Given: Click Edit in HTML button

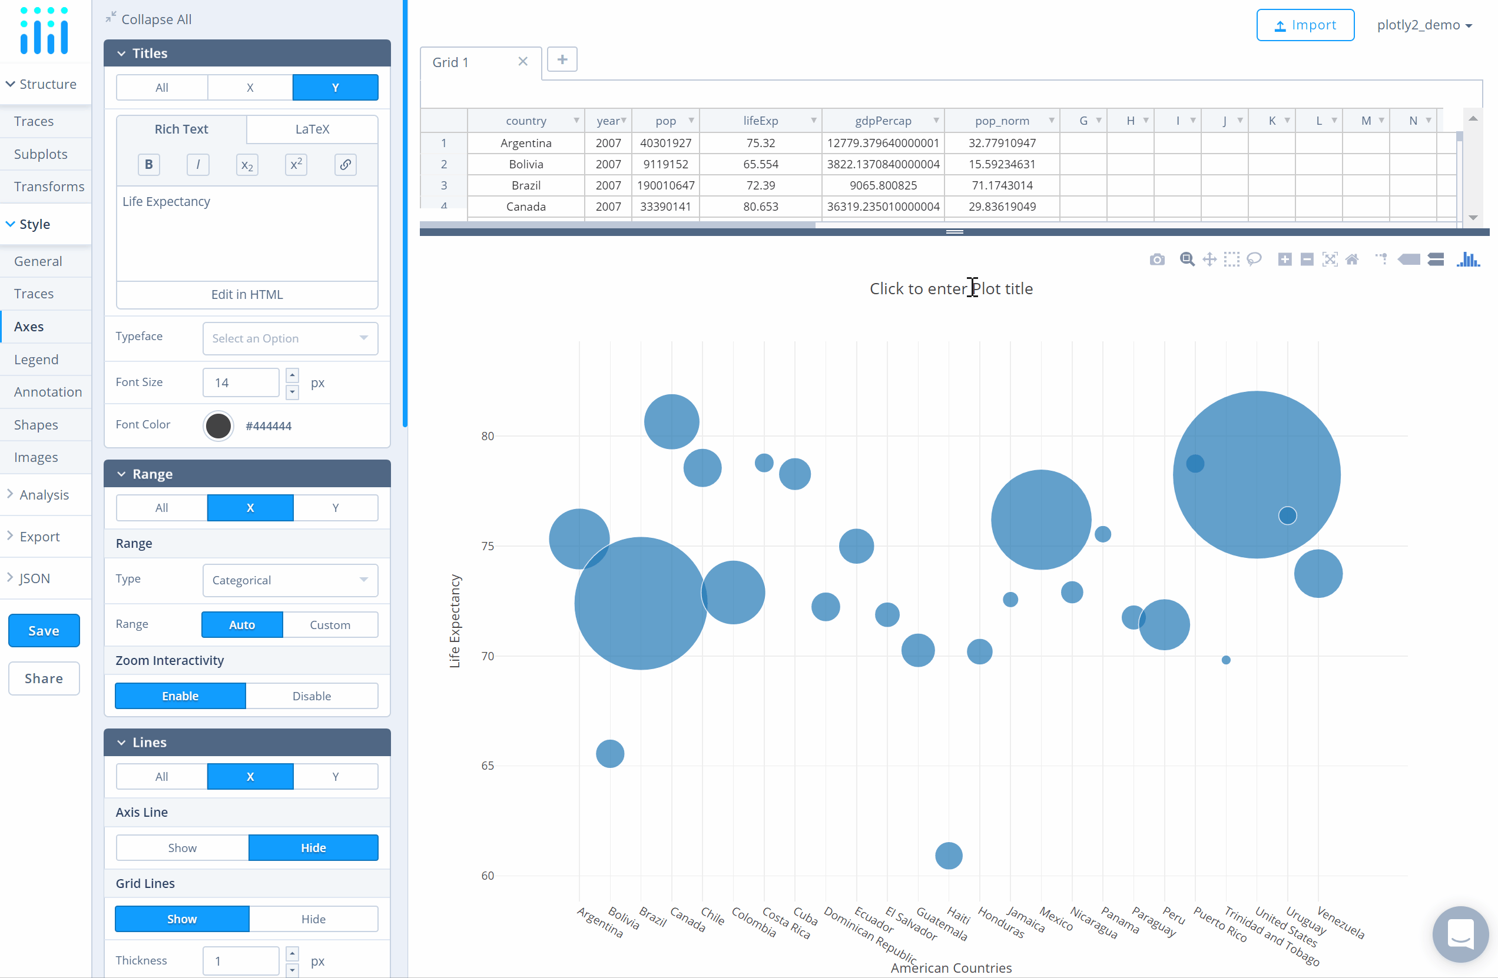Looking at the screenshot, I should click(247, 294).
